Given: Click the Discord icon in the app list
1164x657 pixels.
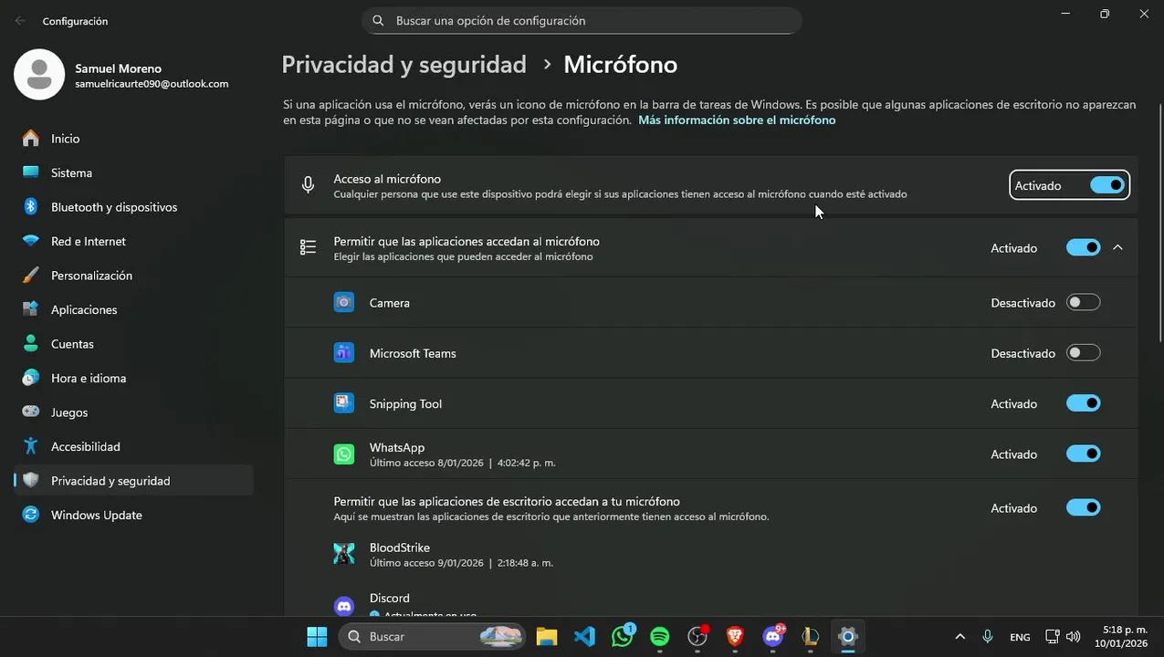Looking at the screenshot, I should [344, 605].
